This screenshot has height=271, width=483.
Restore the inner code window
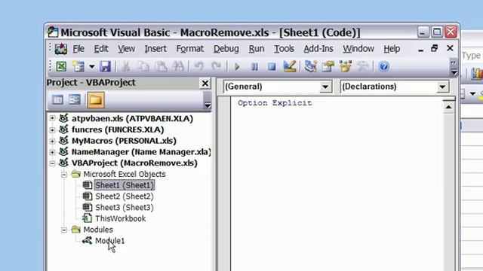coord(435,48)
